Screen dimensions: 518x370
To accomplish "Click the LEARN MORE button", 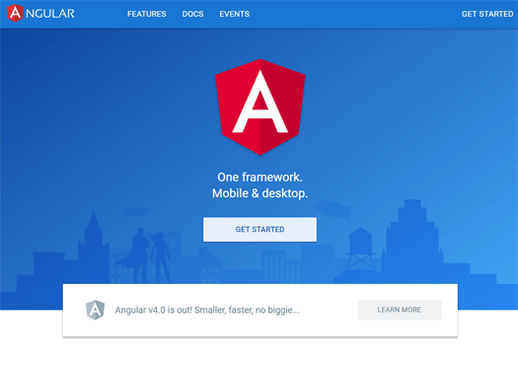I will coord(399,310).
